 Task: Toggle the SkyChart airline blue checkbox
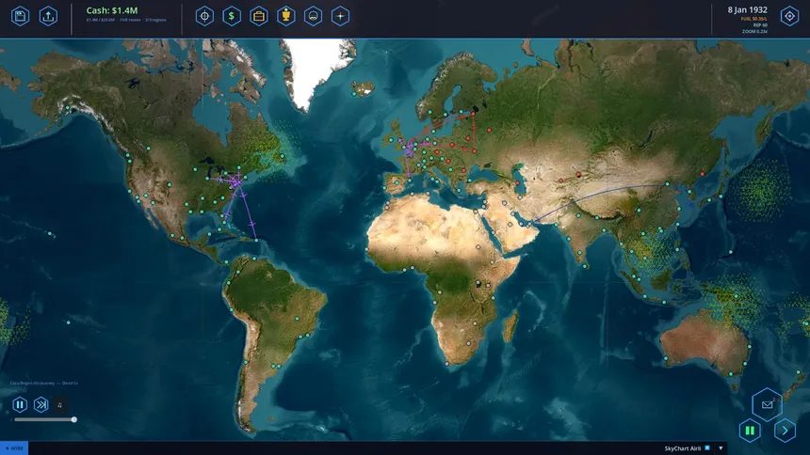[707, 448]
